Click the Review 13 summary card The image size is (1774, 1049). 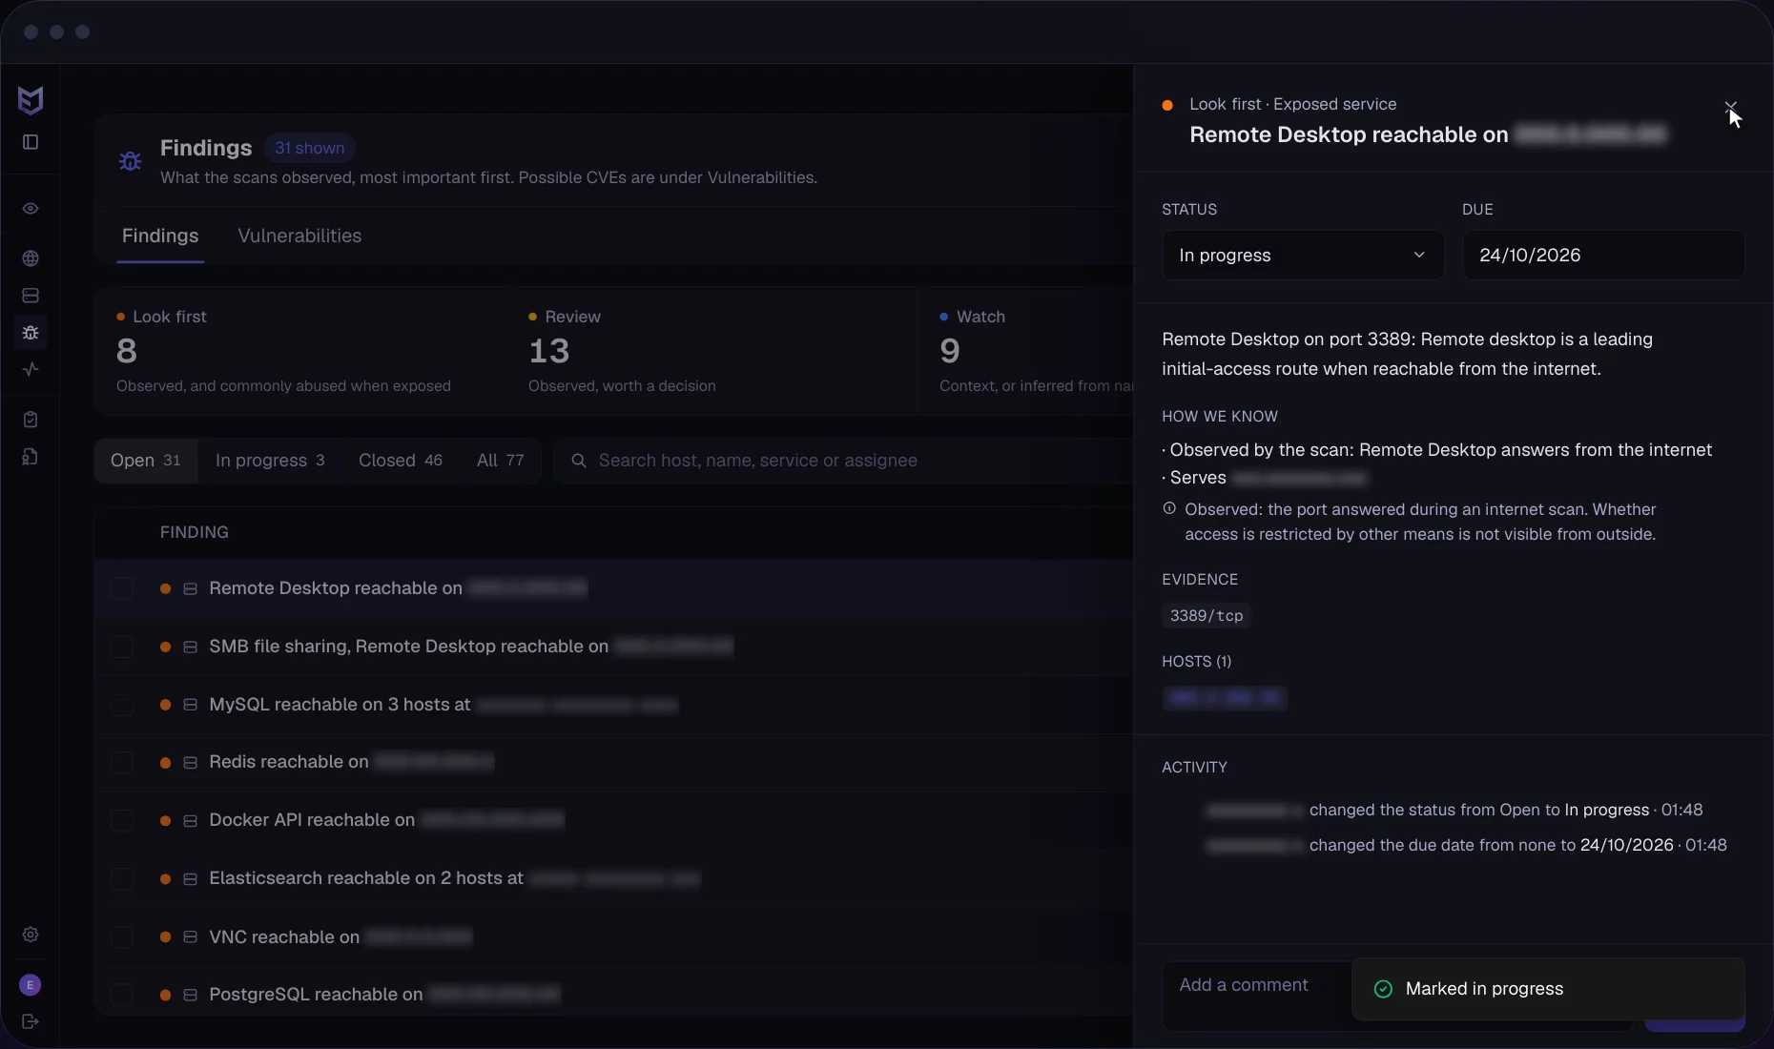711,351
